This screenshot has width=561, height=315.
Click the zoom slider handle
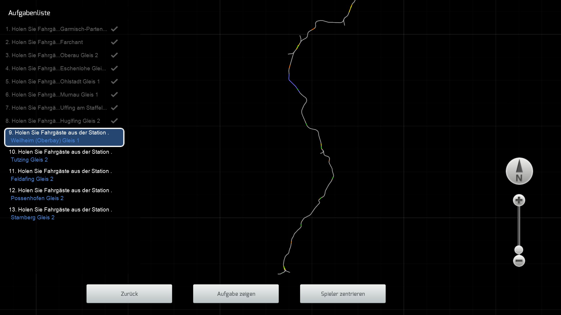(519, 250)
